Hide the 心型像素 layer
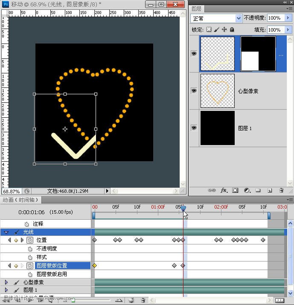 click(194, 90)
